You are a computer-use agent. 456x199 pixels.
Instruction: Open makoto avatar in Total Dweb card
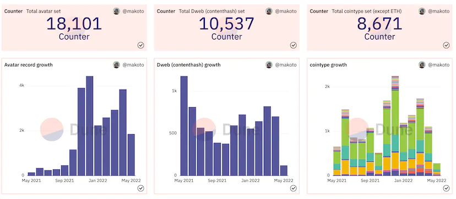(269, 11)
